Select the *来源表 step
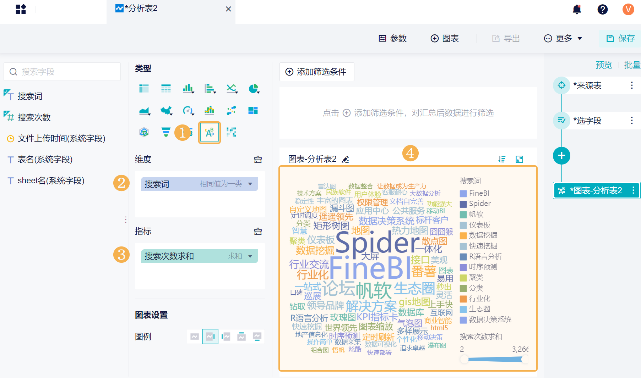 (x=597, y=85)
